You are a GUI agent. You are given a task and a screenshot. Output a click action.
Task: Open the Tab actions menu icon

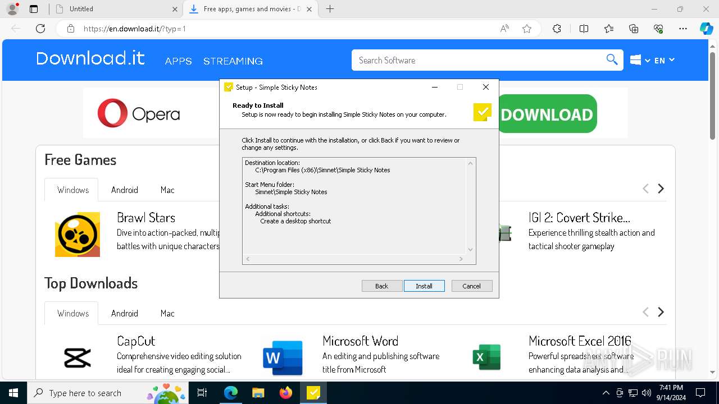[34, 9]
